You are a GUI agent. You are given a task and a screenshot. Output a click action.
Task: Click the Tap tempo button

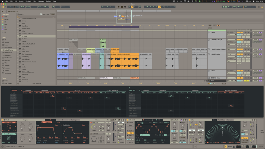point(18,7)
